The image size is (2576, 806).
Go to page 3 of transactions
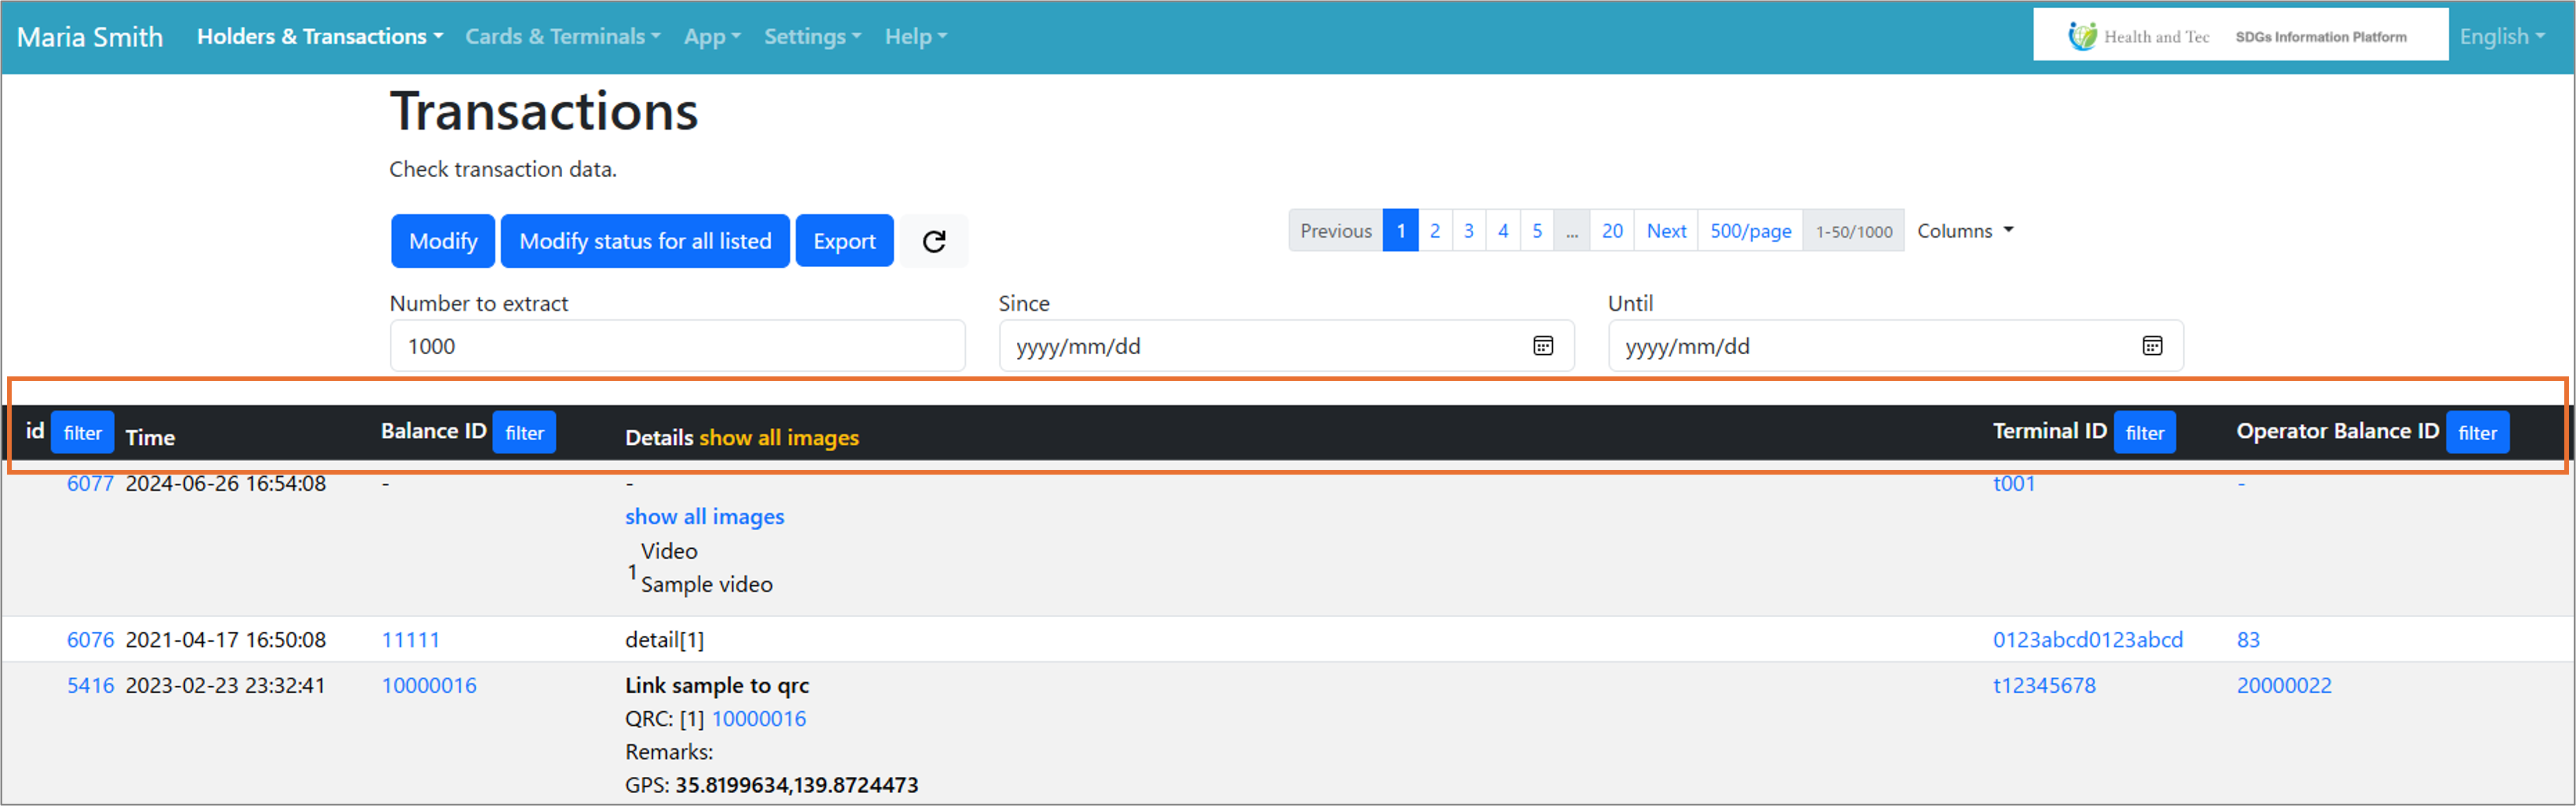(1468, 231)
